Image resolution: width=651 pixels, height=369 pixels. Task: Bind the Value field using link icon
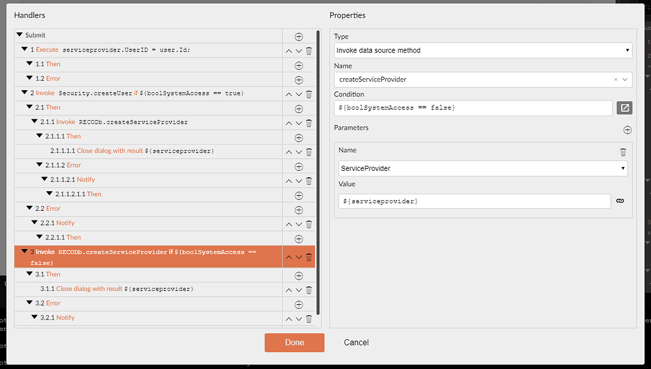620,200
